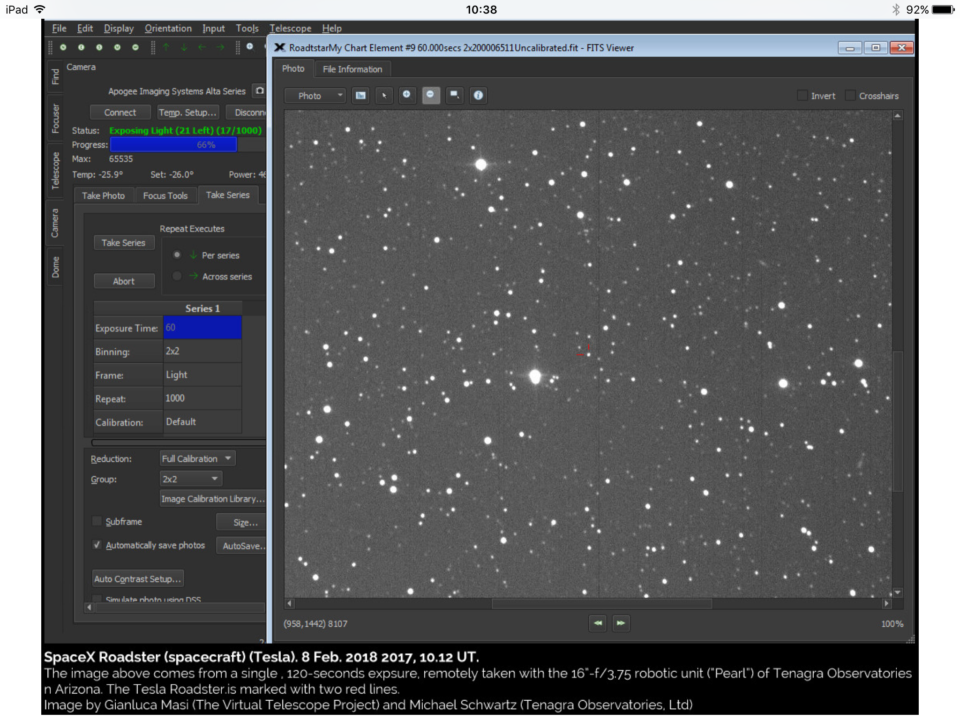Switch to the Take Photo tab
This screenshot has height=720, width=960.
click(104, 195)
